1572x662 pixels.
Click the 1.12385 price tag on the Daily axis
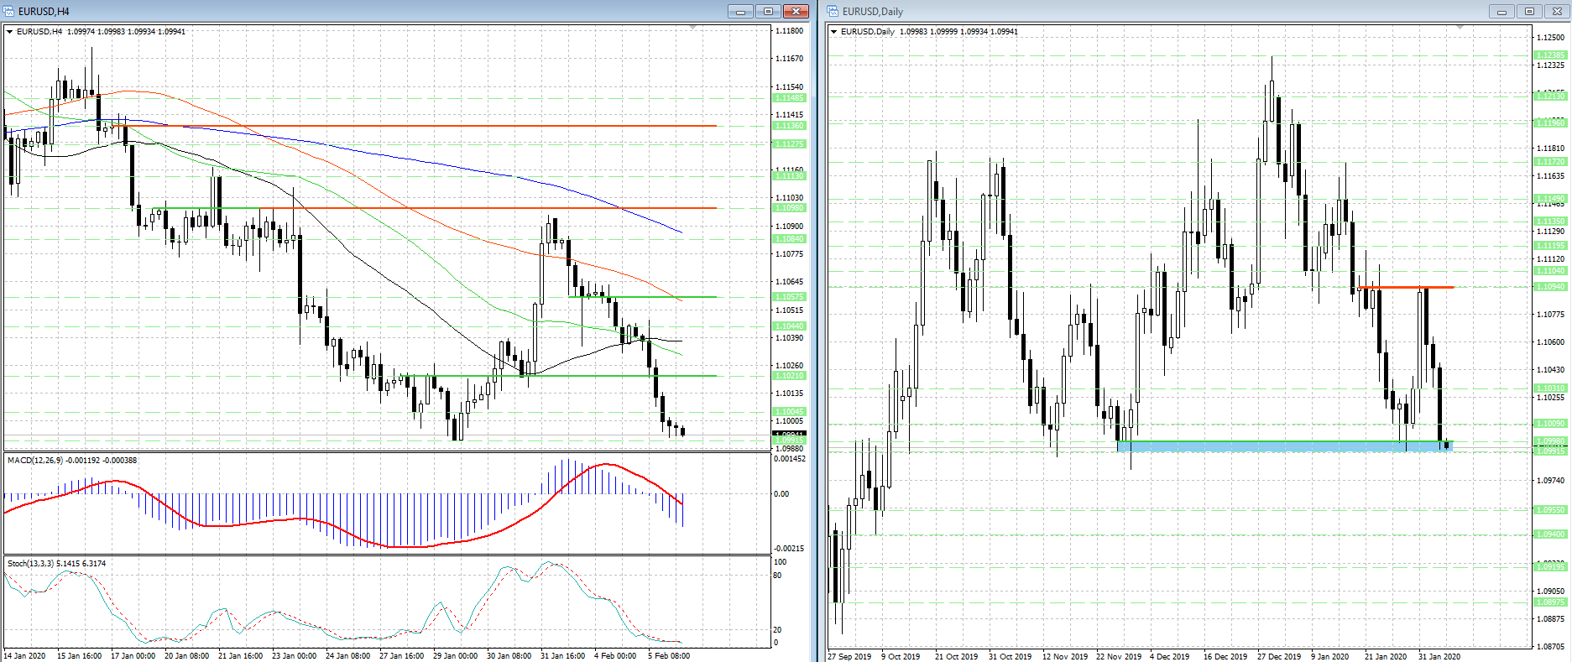tap(1550, 55)
